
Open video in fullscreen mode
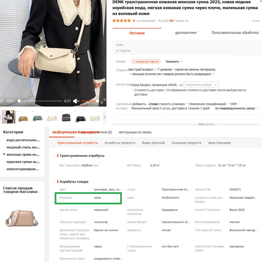click(x=103, y=101)
